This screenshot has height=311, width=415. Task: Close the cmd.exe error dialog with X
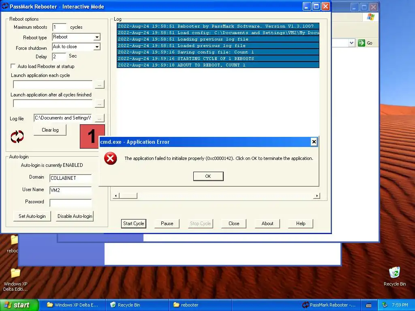(x=314, y=142)
